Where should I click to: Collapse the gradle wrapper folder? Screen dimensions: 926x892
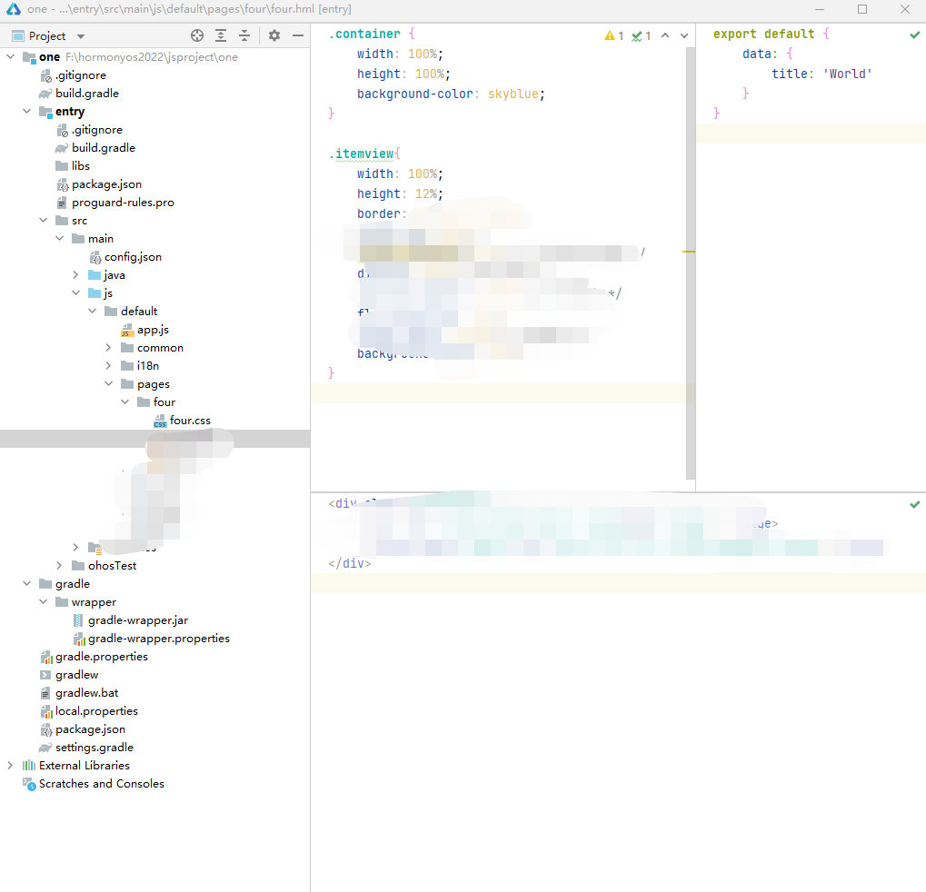pyautogui.click(x=43, y=601)
